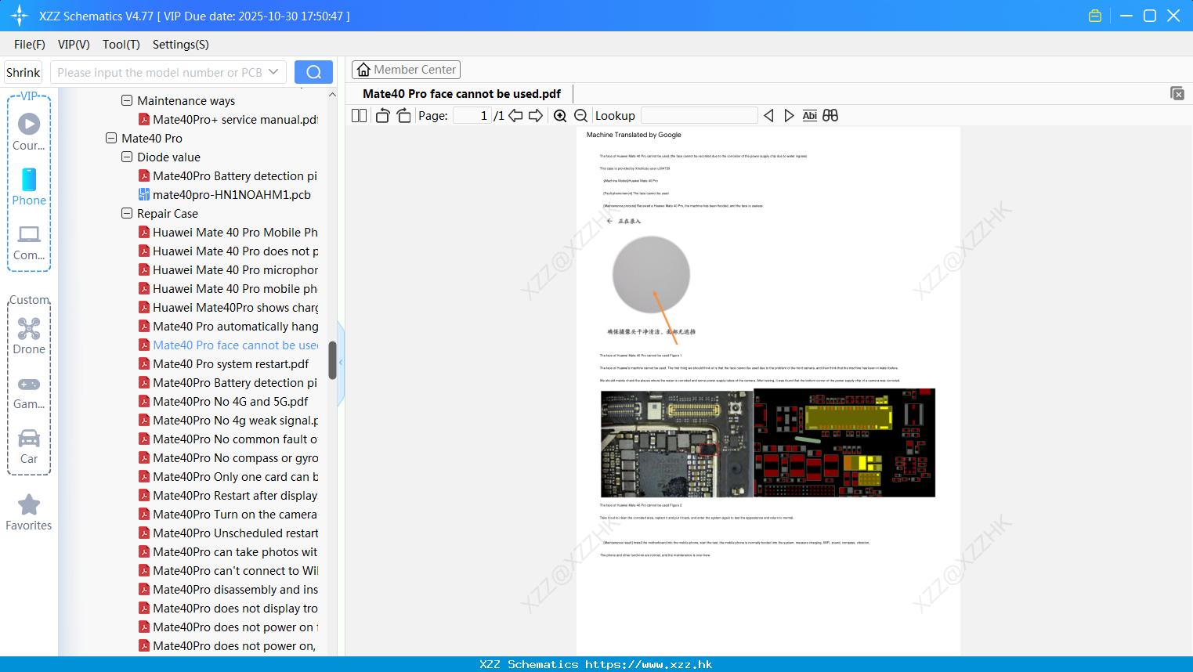The width and height of the screenshot is (1193, 672).
Task: Collapse the Repair Case folder
Action: tap(127, 213)
